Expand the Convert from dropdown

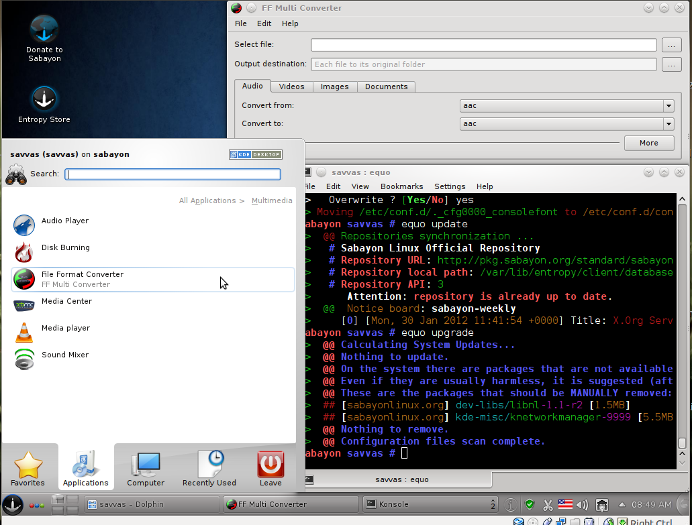668,106
